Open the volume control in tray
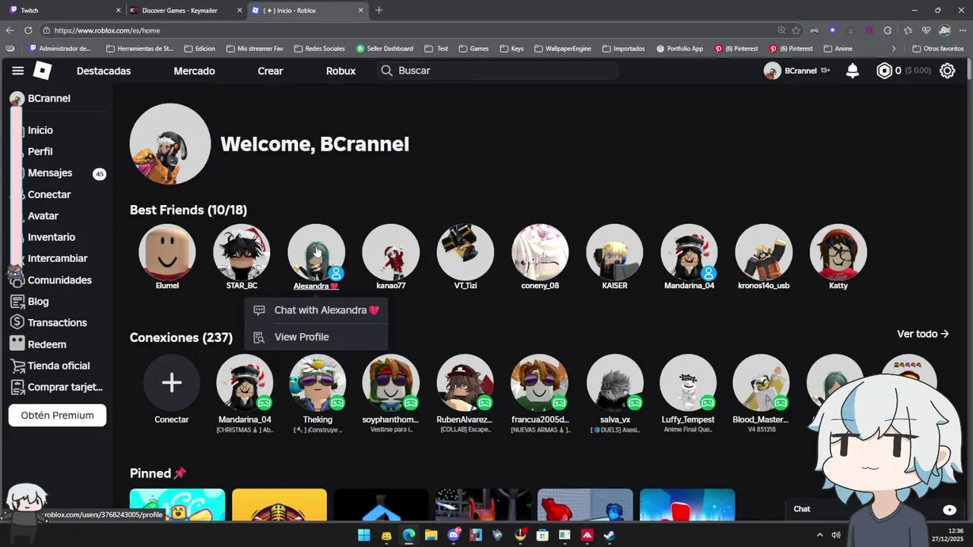The height and width of the screenshot is (547, 973). click(836, 535)
